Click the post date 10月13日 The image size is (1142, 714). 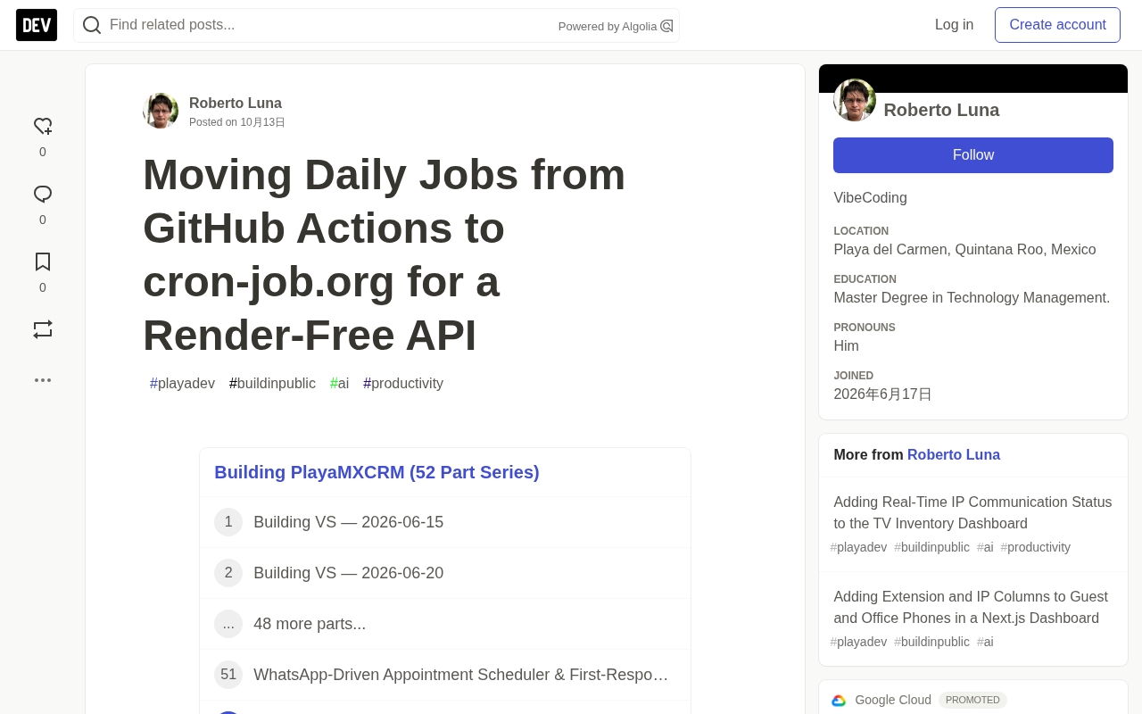(262, 122)
